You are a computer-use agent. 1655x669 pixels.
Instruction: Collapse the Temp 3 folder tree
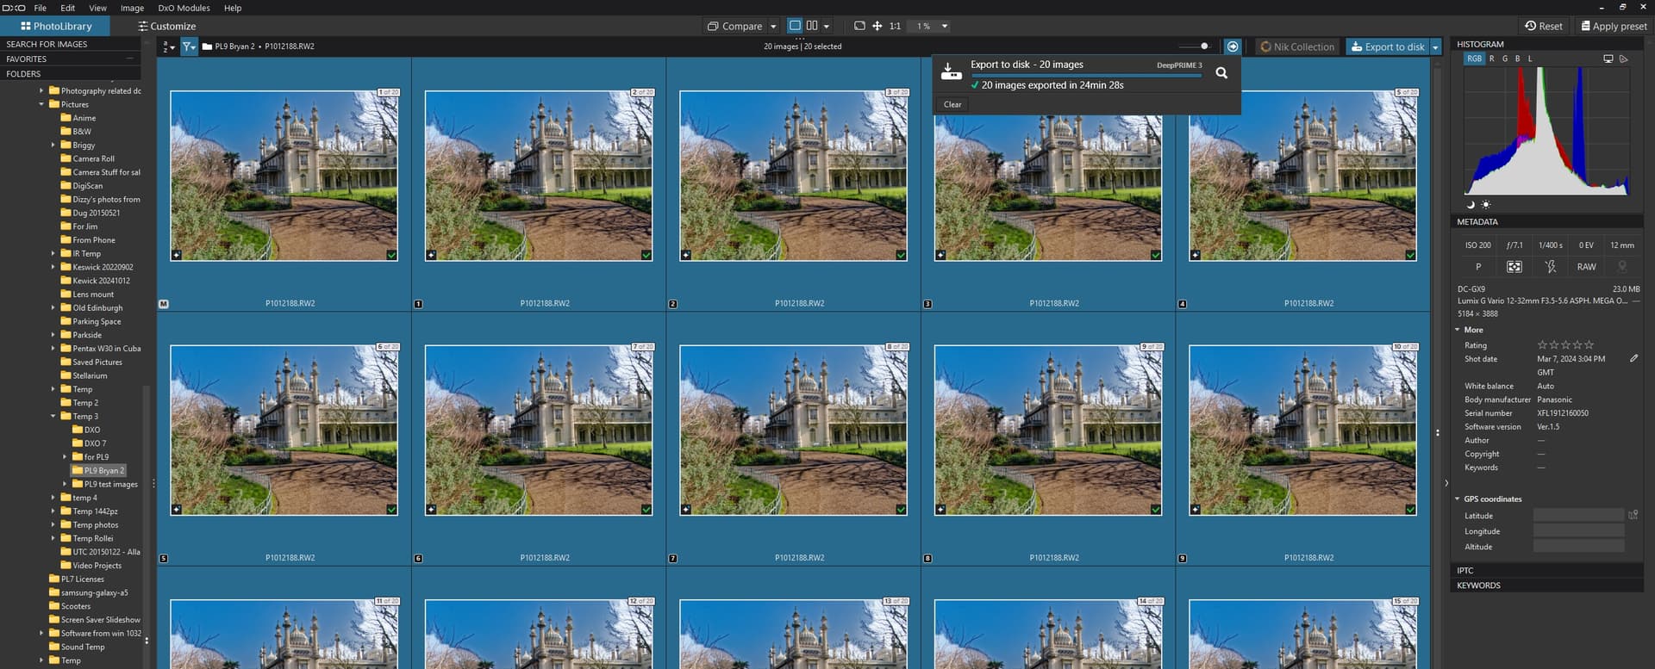[53, 416]
